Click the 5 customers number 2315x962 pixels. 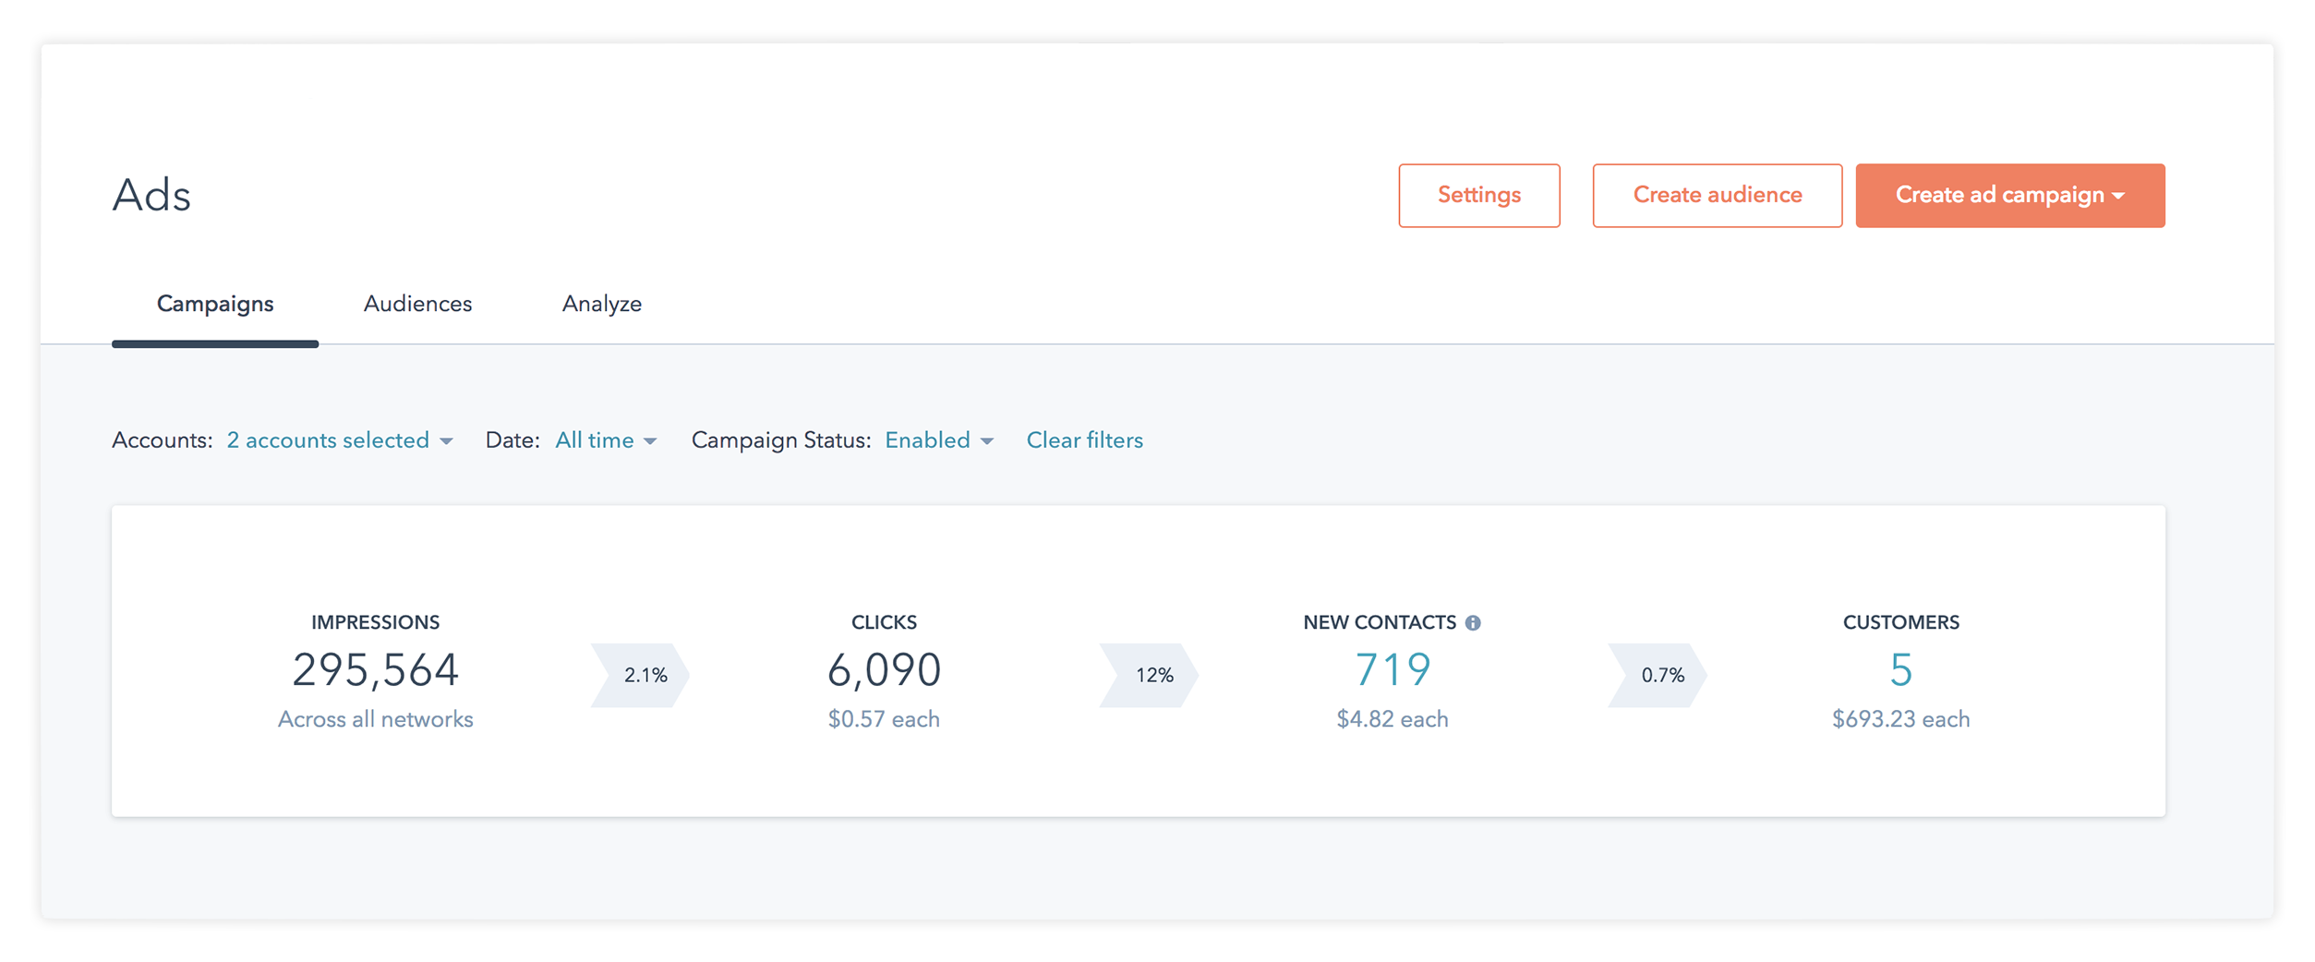point(1900,670)
